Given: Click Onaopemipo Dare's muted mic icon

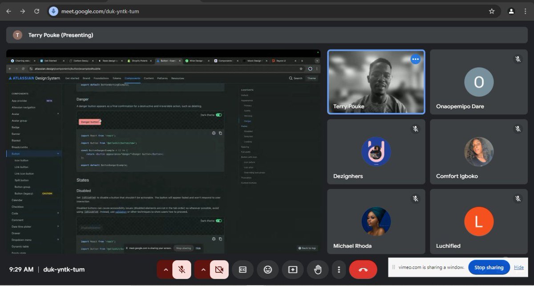Looking at the screenshot, I should (518, 59).
